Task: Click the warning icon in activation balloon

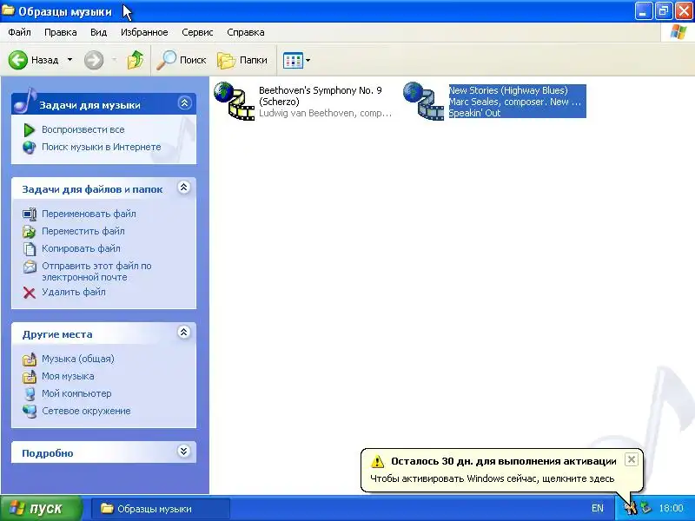Action: [x=377, y=461]
